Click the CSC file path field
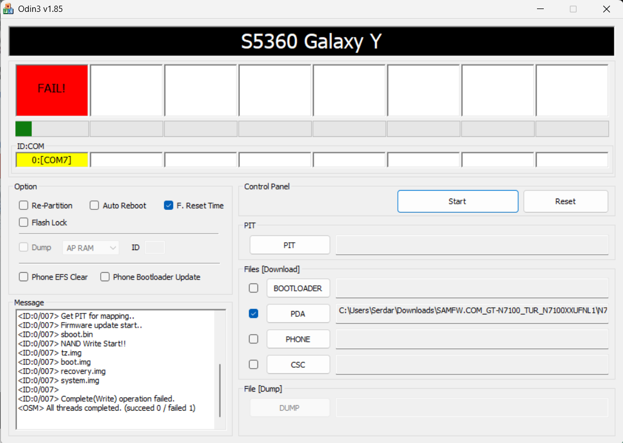This screenshot has height=443, width=623. pos(472,364)
